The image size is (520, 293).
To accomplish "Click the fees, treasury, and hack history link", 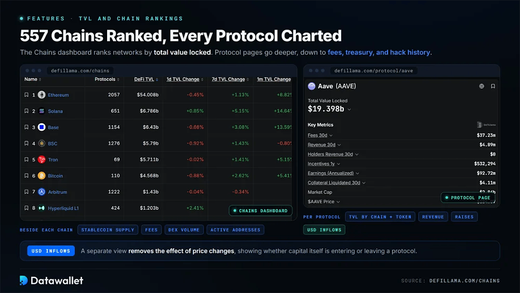I will point(379,53).
